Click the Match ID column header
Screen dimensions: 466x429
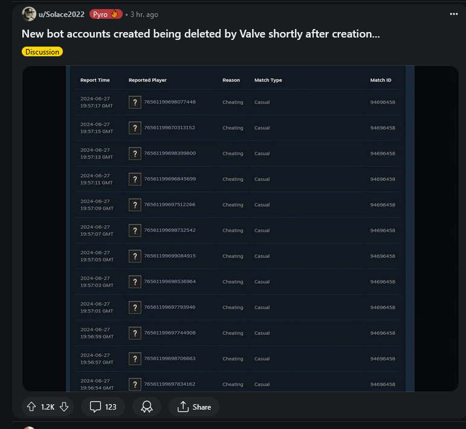point(381,80)
